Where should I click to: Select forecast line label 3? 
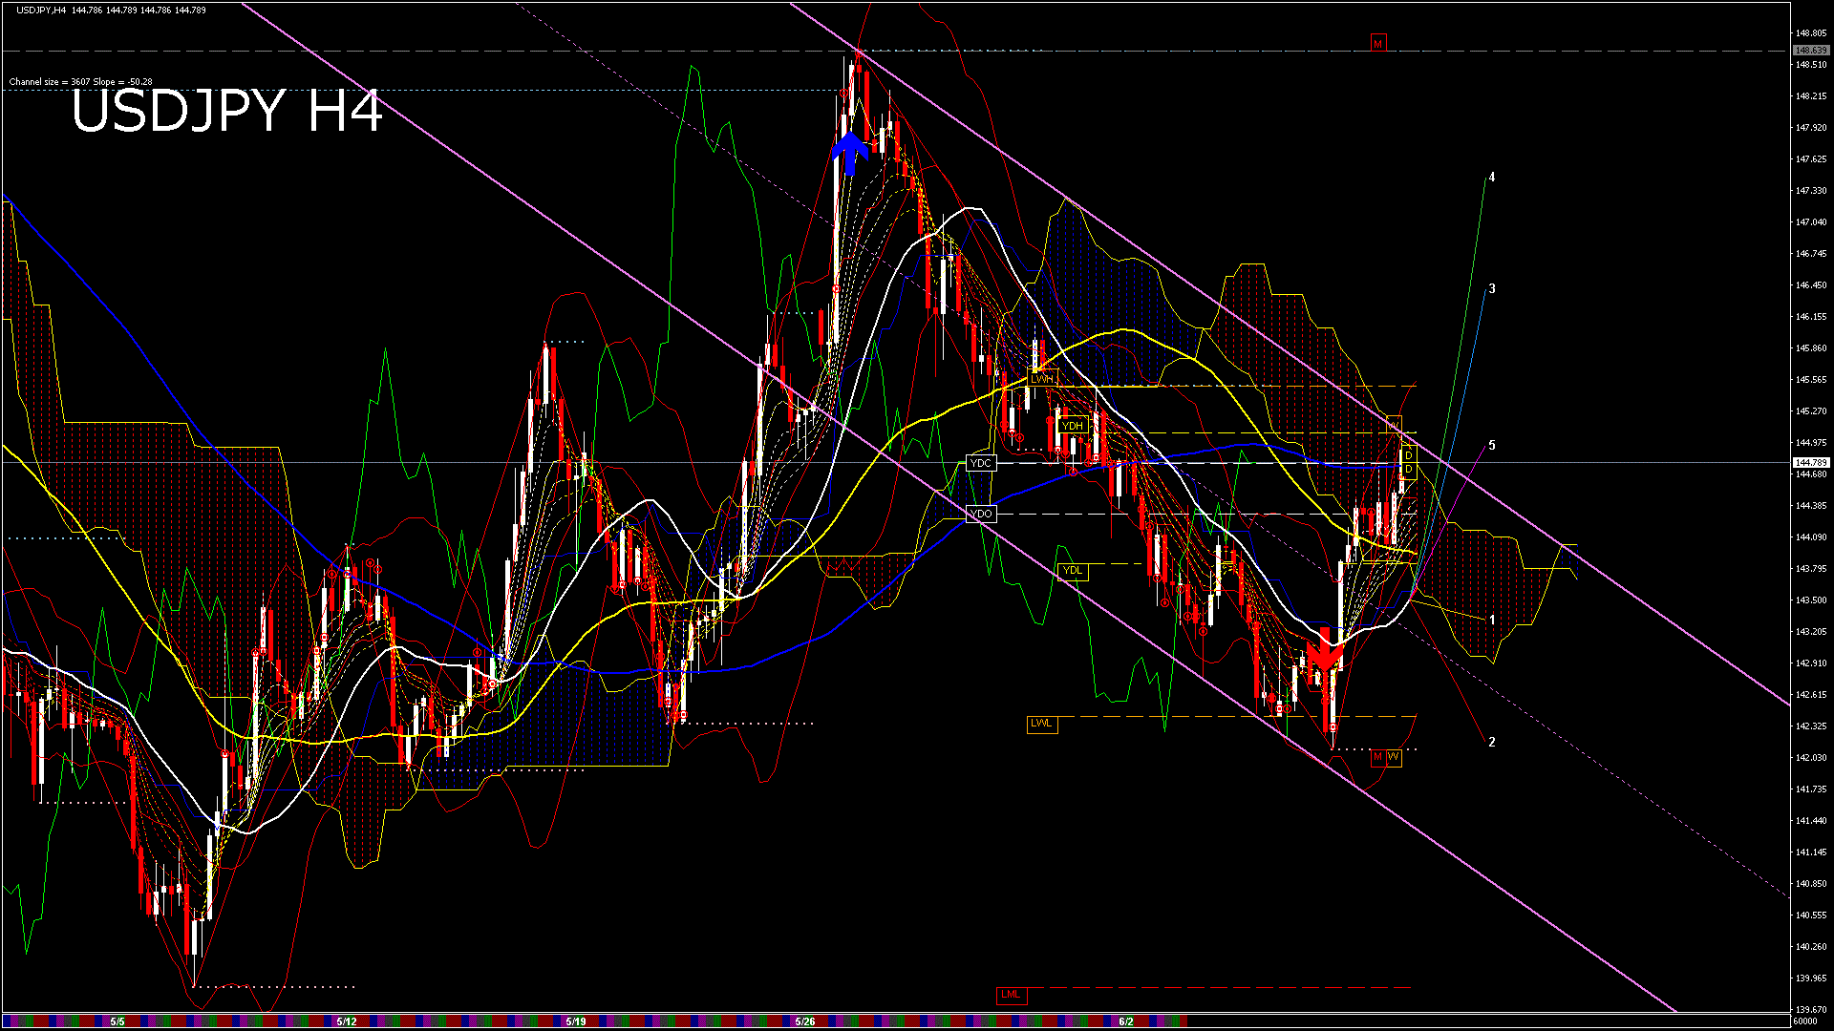coord(1492,289)
